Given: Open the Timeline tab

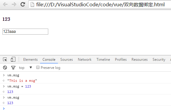Looking at the screenshot, I should point(103,60).
